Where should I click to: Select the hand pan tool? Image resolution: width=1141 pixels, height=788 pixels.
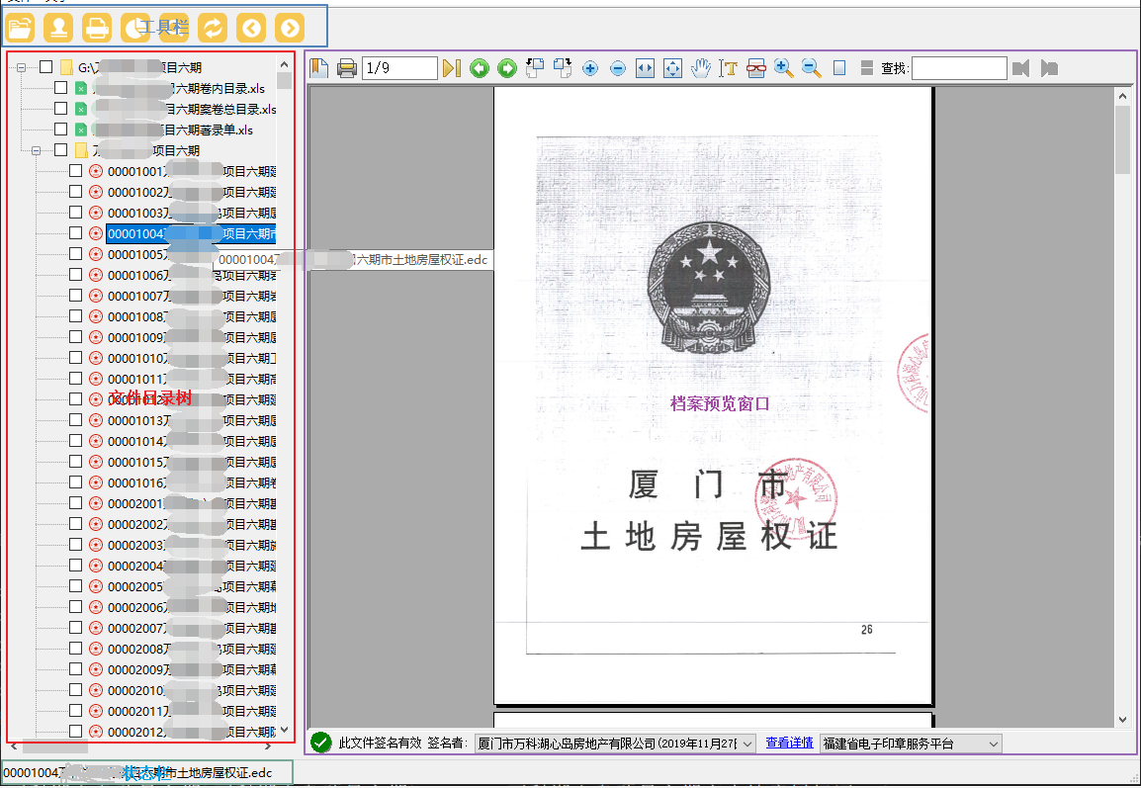(701, 68)
